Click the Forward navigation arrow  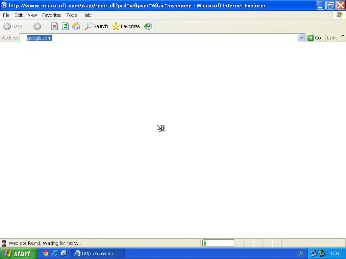pyautogui.click(x=37, y=26)
